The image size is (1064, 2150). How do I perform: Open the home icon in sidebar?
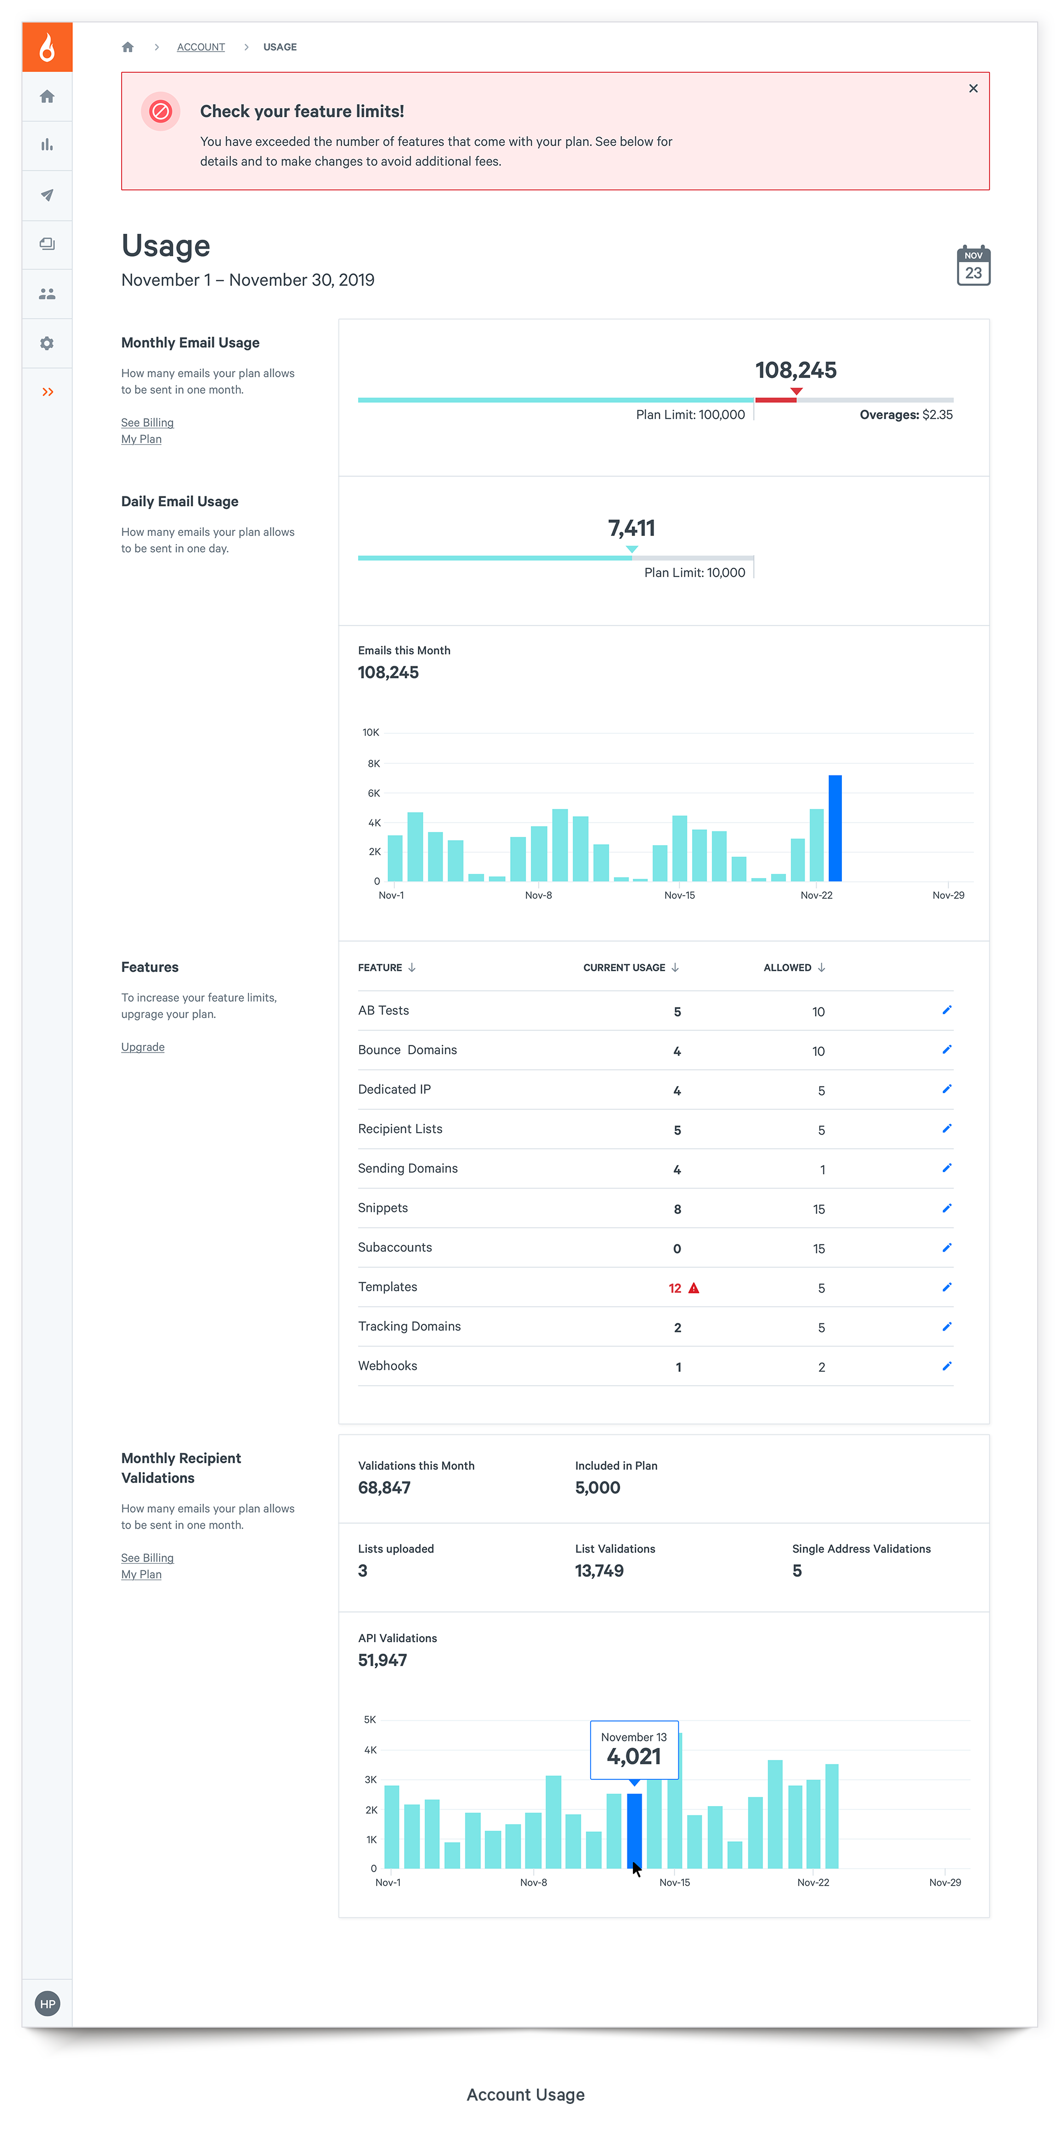tap(48, 97)
